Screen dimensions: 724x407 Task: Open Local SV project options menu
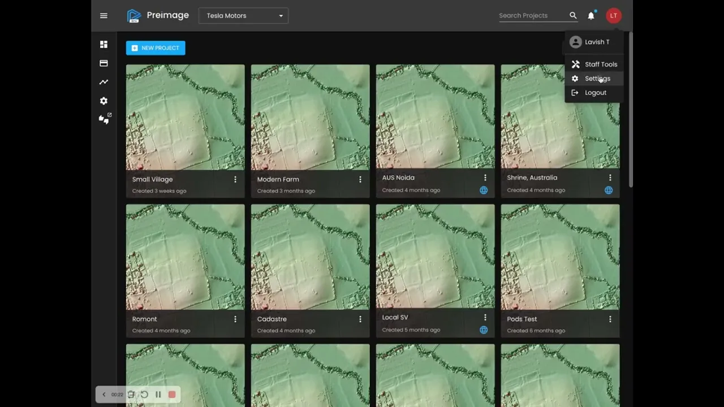(x=485, y=318)
